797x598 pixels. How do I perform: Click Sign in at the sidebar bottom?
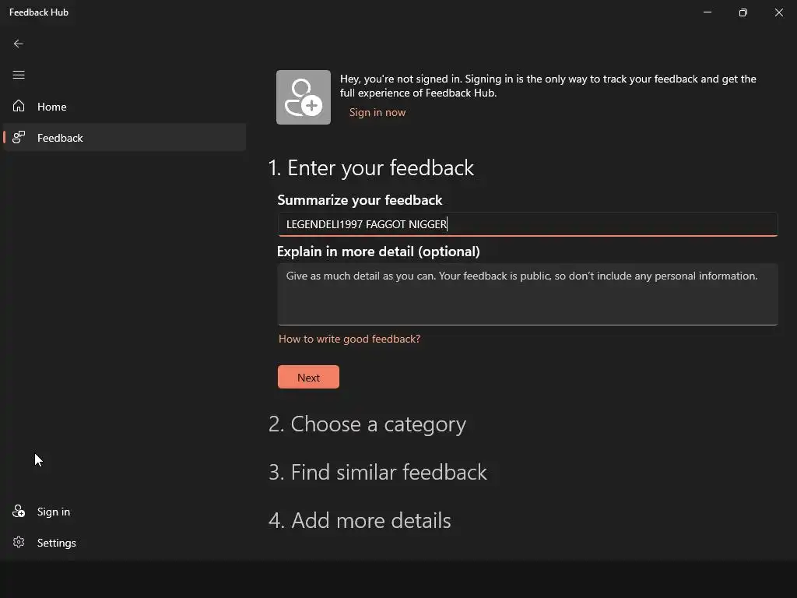click(x=125, y=512)
